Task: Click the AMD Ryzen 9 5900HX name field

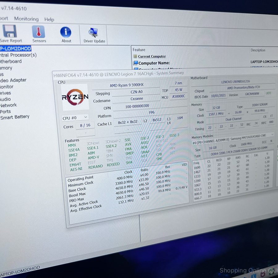Action: tap(126, 85)
